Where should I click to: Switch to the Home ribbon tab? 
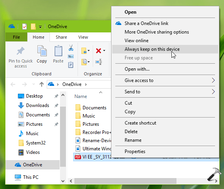click(x=39, y=37)
